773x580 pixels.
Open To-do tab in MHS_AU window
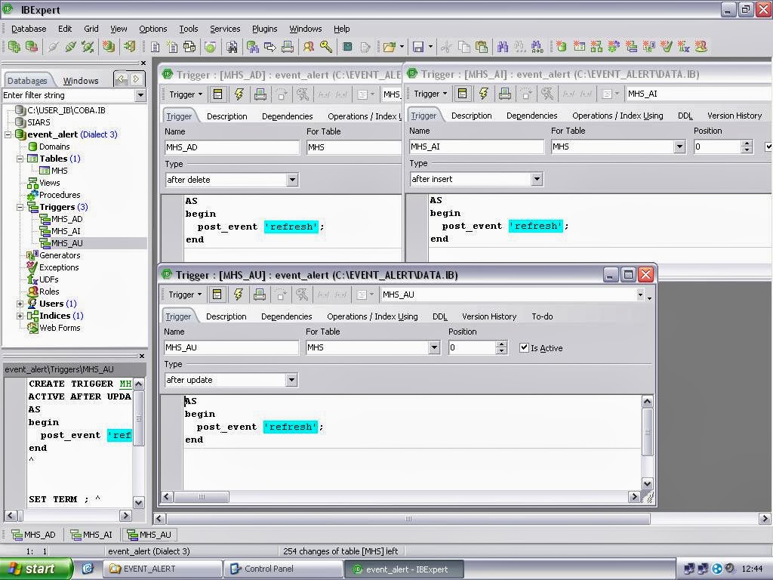[542, 316]
